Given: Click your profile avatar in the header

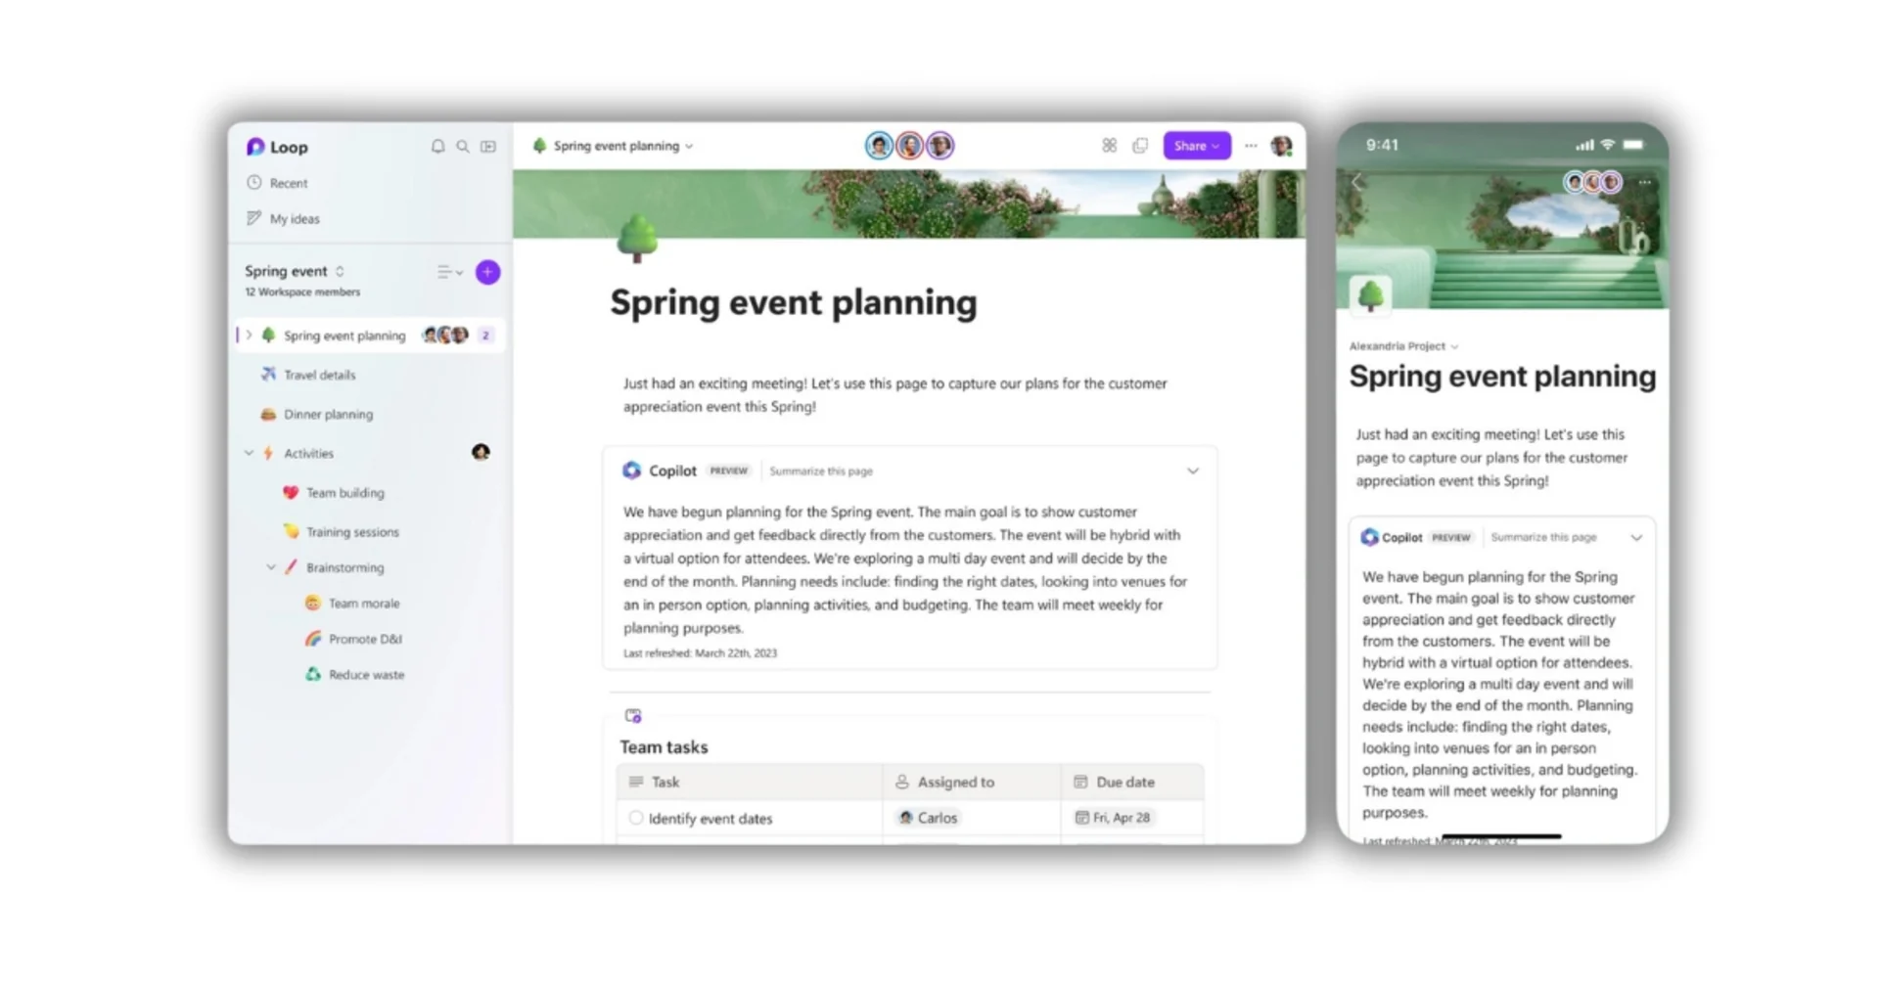Looking at the screenshot, I should (1282, 145).
